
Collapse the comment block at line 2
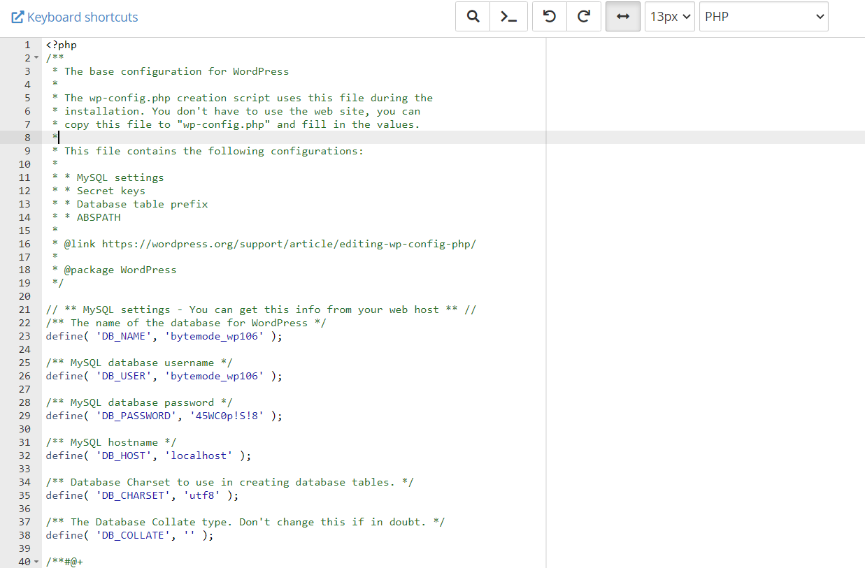[x=36, y=58]
